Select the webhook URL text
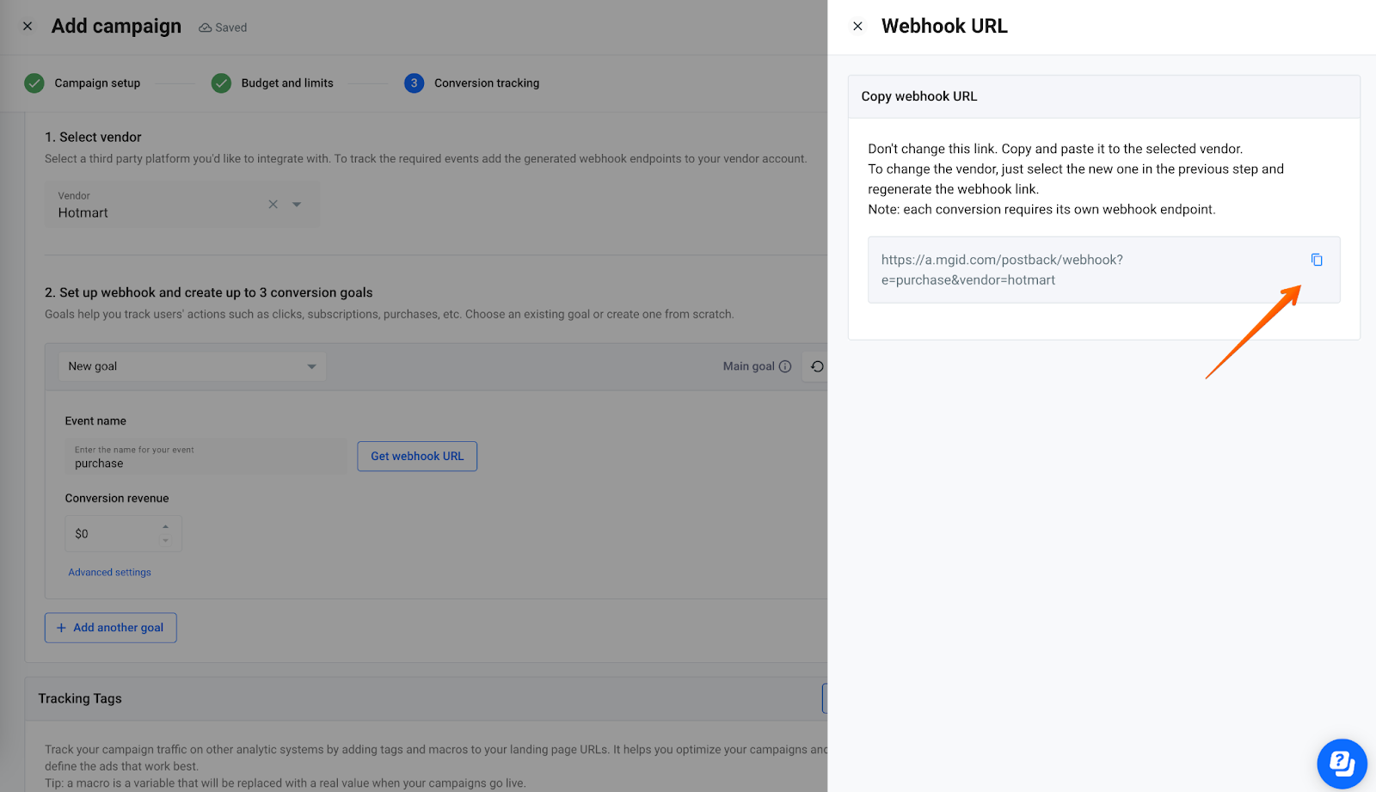The height and width of the screenshot is (792, 1376). coord(1000,269)
